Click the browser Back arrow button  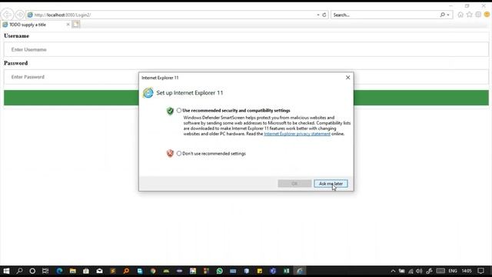(7, 15)
